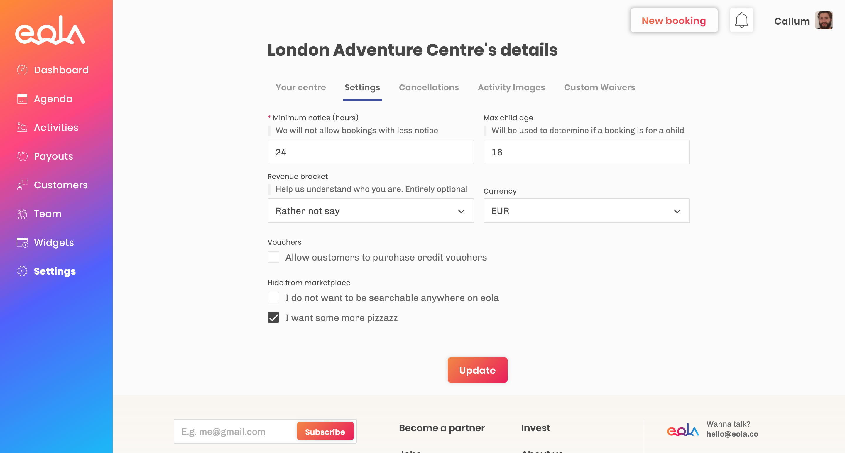Click the Dashboard gauge icon in sidebar

click(22, 70)
